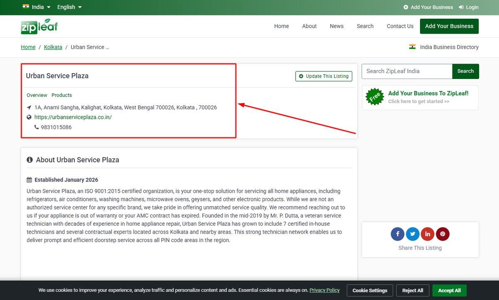Click Add Your Business in top bar
This screenshot has width=499, height=300.
(428, 7)
